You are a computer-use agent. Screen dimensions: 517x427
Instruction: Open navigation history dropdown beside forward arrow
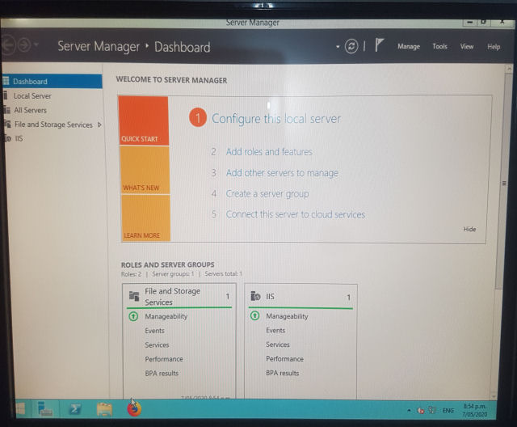pyautogui.click(x=36, y=44)
